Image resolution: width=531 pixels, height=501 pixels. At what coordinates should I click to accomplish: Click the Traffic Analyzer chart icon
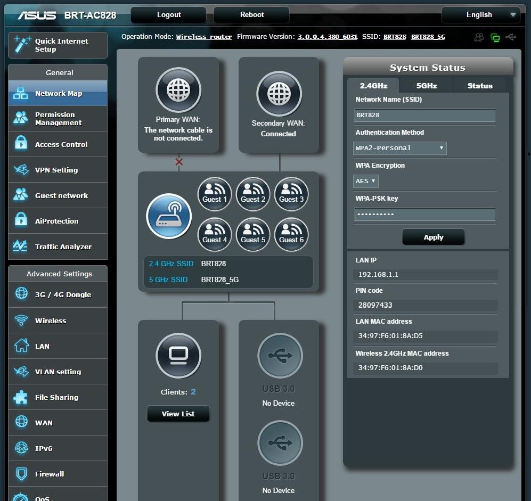click(20, 246)
